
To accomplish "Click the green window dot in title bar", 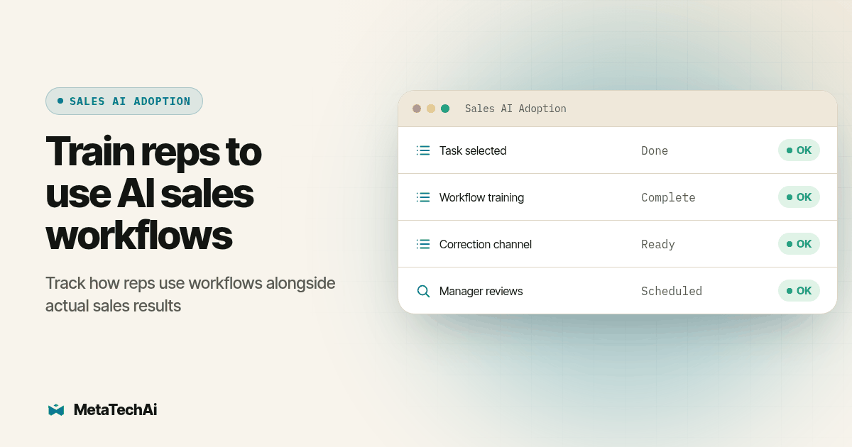I will click(445, 109).
